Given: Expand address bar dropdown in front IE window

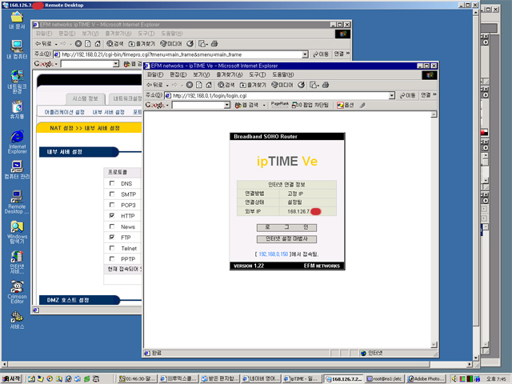Looking at the screenshot, I should tap(392, 95).
